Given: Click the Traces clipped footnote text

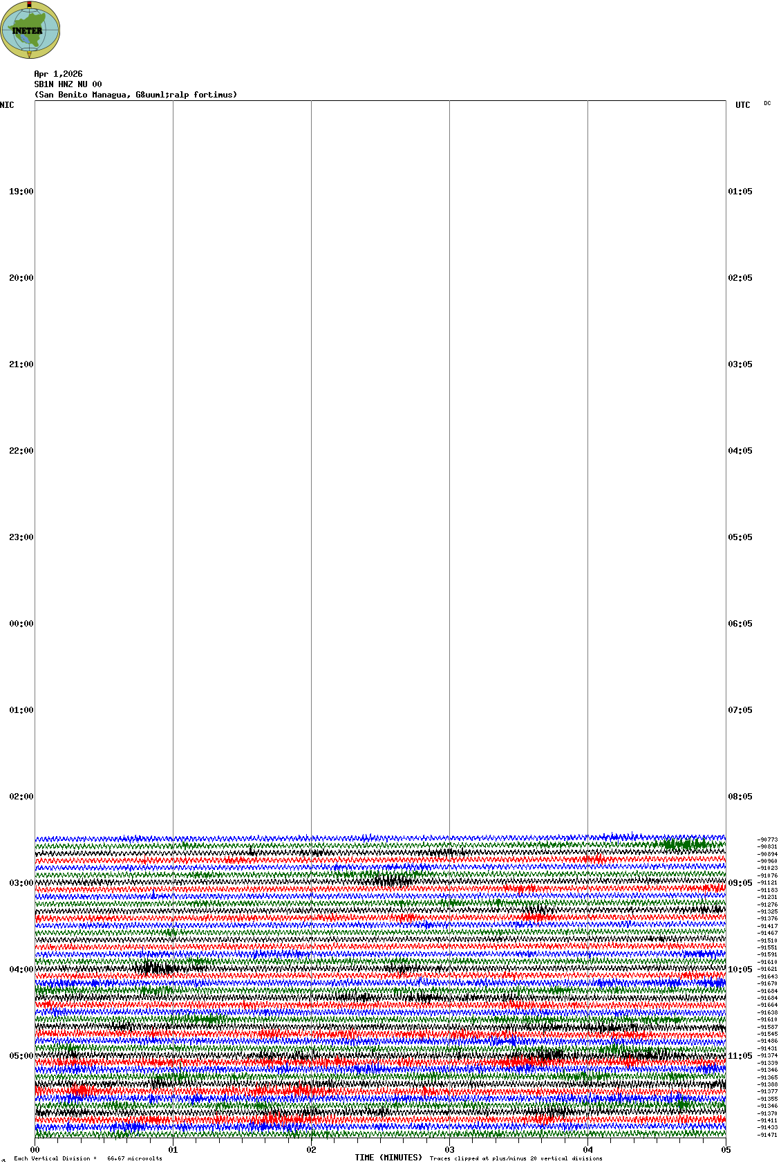Looking at the screenshot, I should pos(516,1158).
